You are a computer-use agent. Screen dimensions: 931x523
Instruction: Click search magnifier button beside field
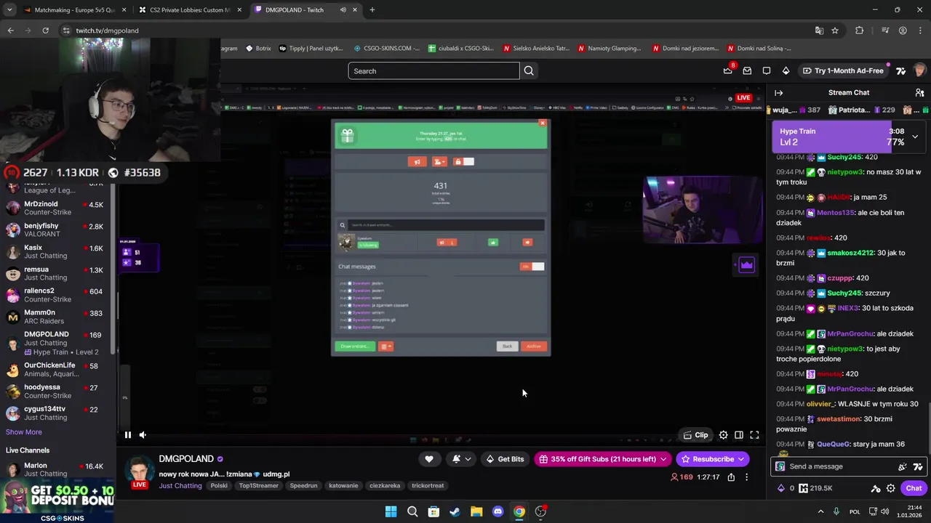529,70
